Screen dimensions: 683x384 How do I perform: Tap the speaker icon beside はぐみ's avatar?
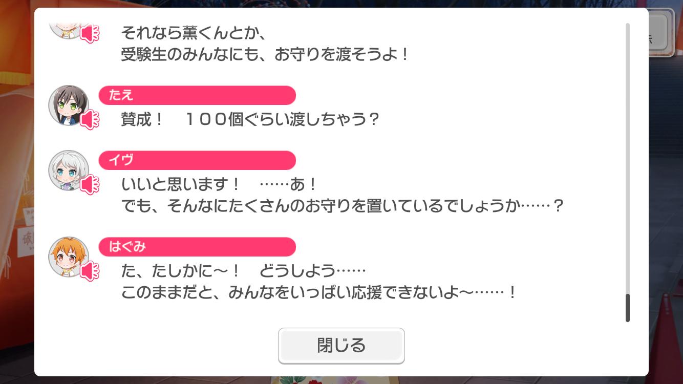click(91, 271)
